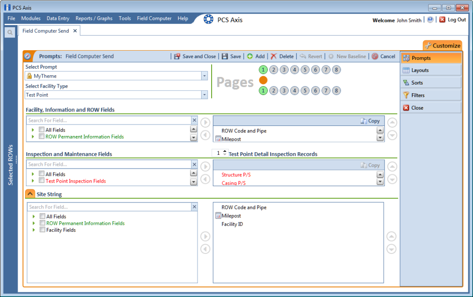The image size is (473, 297).
Task: Expand All Fields node in Inspection section
Action: click(33, 174)
